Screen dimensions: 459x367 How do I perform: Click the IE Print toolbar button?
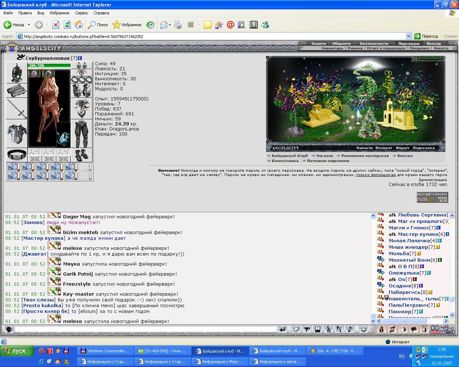point(178,25)
